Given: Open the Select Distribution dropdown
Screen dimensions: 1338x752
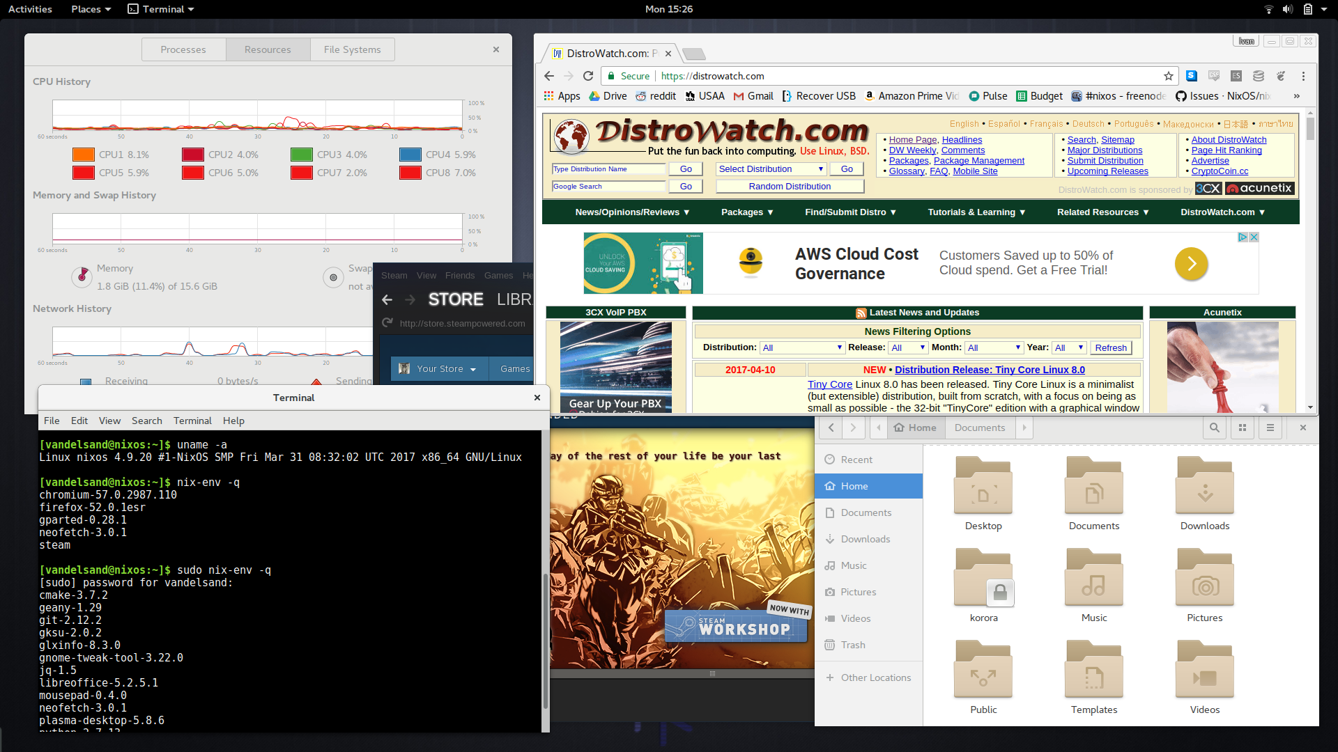Looking at the screenshot, I should point(771,169).
